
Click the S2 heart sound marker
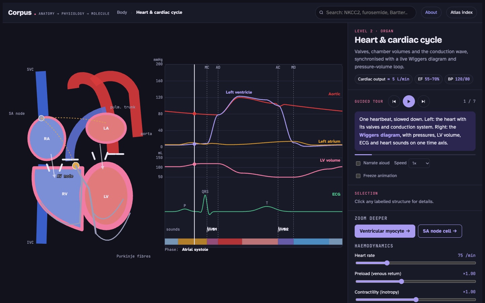point(283,229)
